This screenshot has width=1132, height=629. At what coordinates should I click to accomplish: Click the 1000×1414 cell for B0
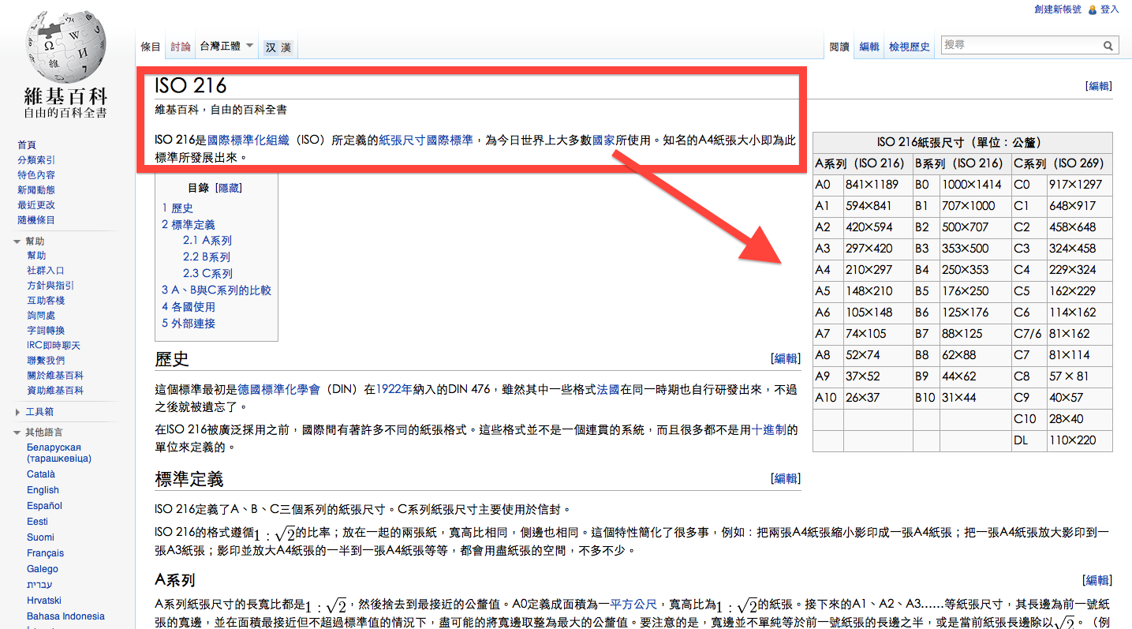pos(975,185)
